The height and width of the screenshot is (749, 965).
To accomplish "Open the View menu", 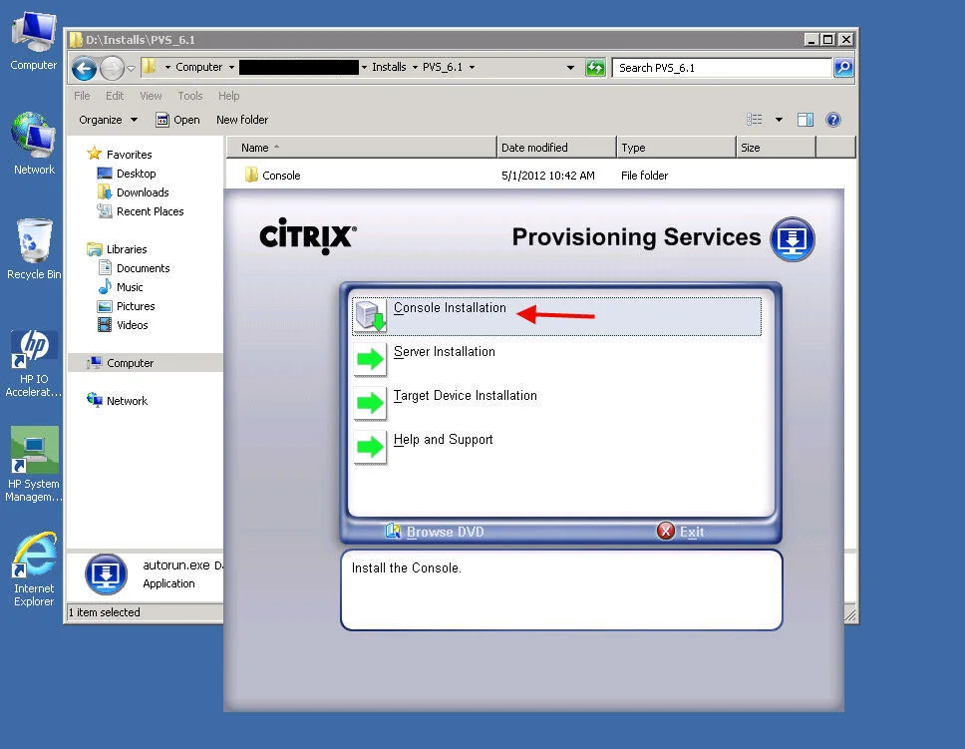I will pos(151,96).
